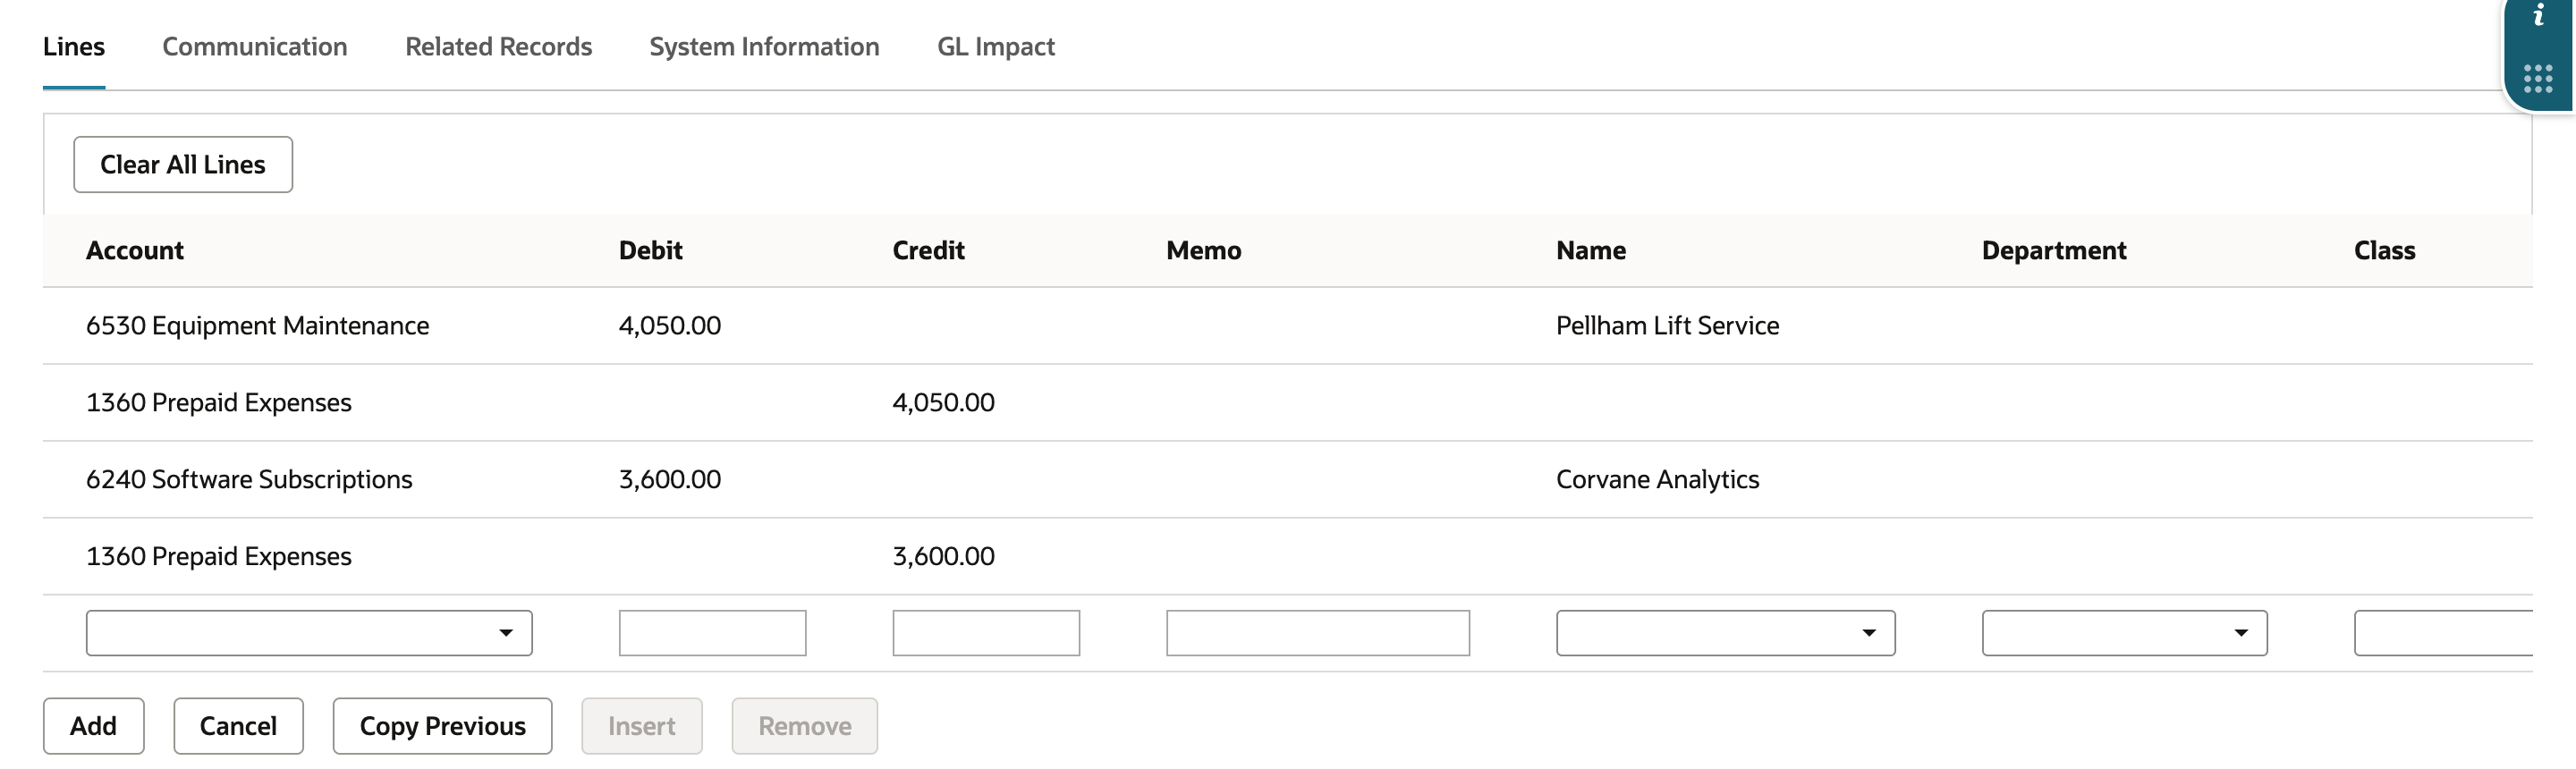Open the Communication tab
Viewport: 2576px width, 769px height.
coord(255,47)
